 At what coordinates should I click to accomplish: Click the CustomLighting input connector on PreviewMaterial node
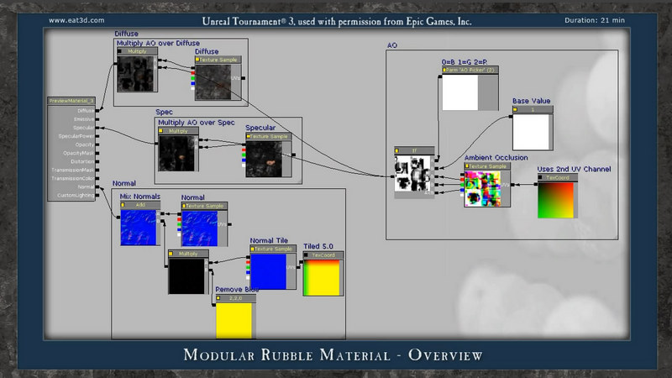(99, 195)
